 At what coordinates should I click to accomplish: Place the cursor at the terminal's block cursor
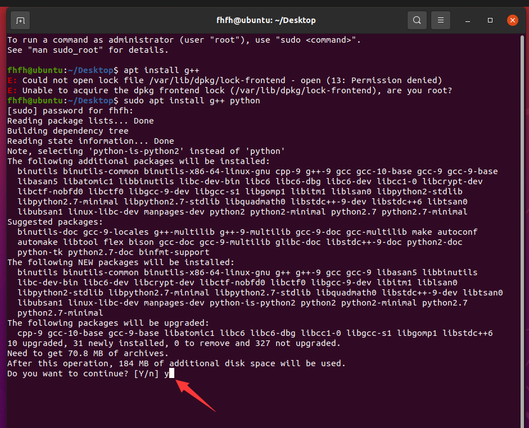click(172, 374)
